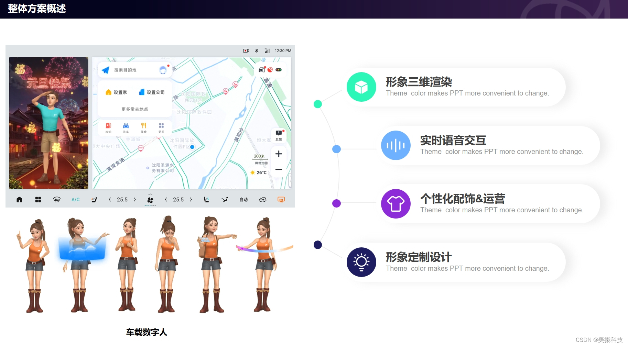Toggle the A/C on
Image resolution: width=628 pixels, height=346 pixels.
tap(75, 199)
